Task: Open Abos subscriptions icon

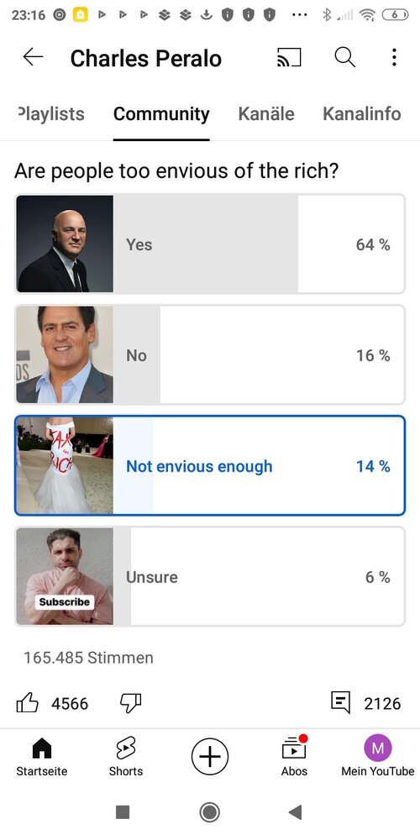Action: [294, 757]
